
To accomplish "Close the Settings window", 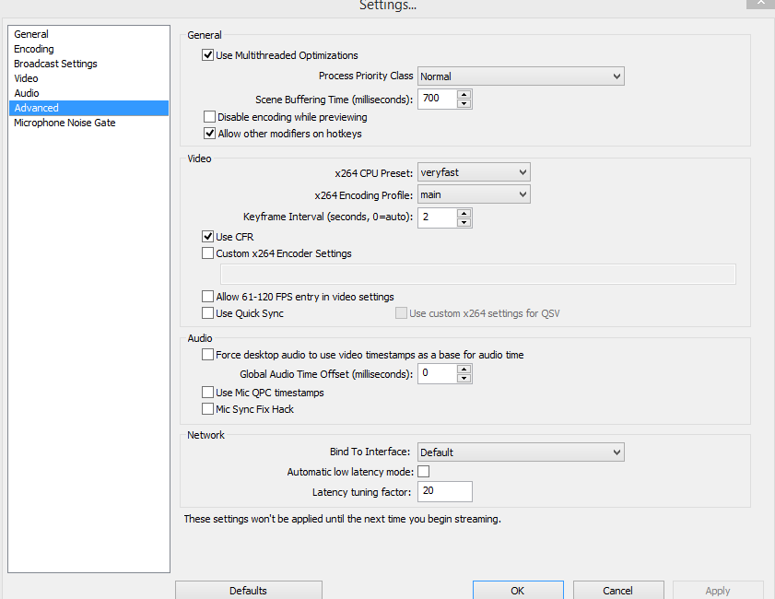I will 761,4.
